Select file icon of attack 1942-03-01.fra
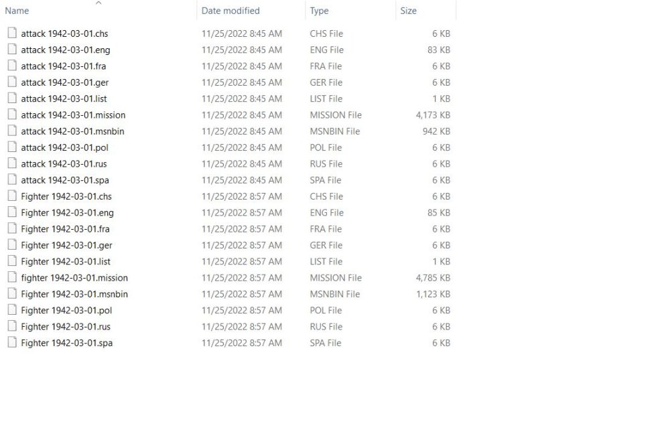670x448 pixels. [x=12, y=66]
